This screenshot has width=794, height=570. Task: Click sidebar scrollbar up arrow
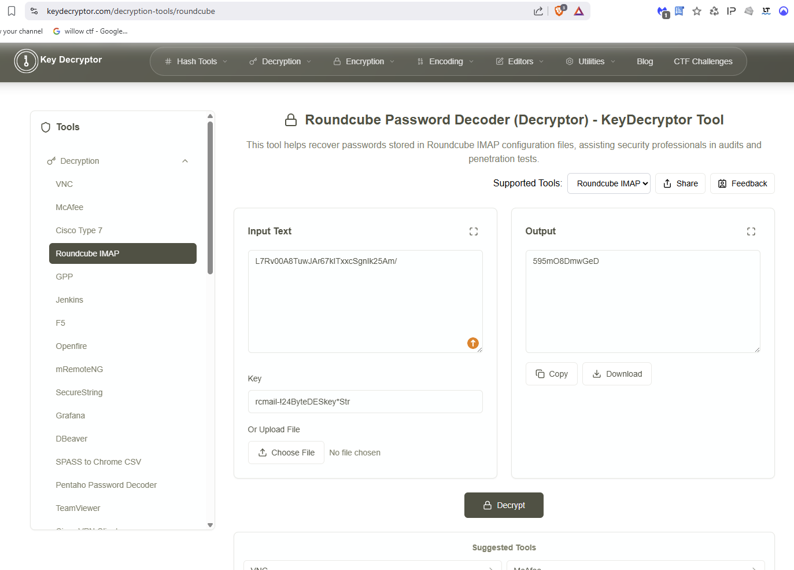click(210, 116)
